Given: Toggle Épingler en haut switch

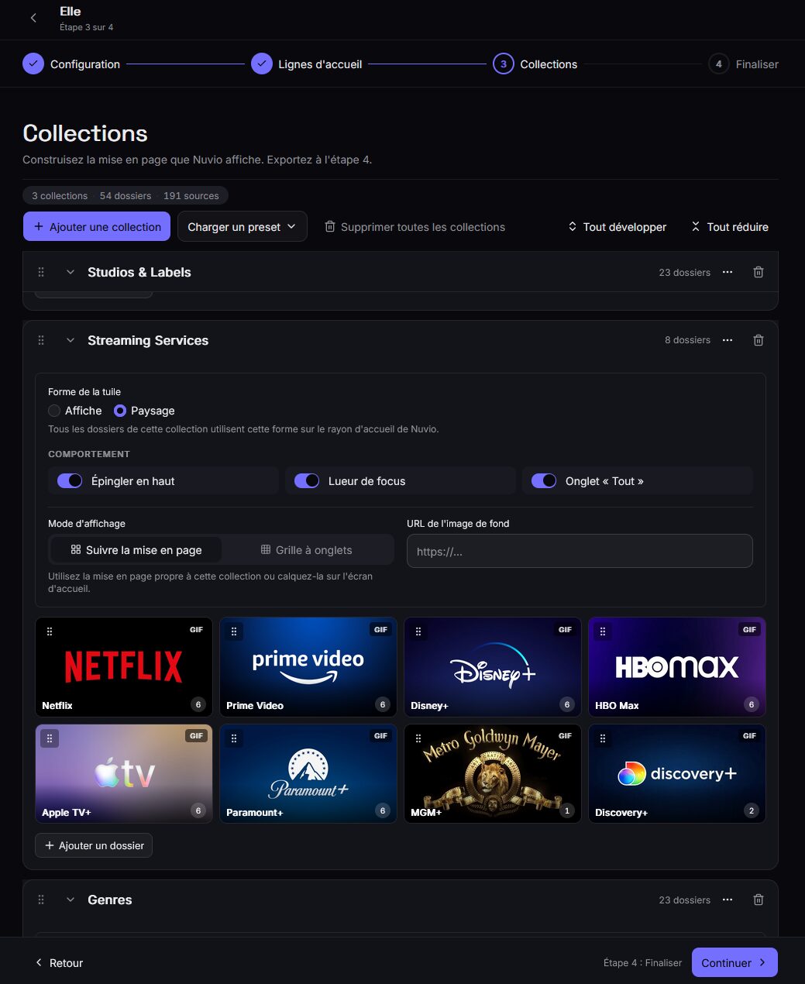Looking at the screenshot, I should [70, 481].
